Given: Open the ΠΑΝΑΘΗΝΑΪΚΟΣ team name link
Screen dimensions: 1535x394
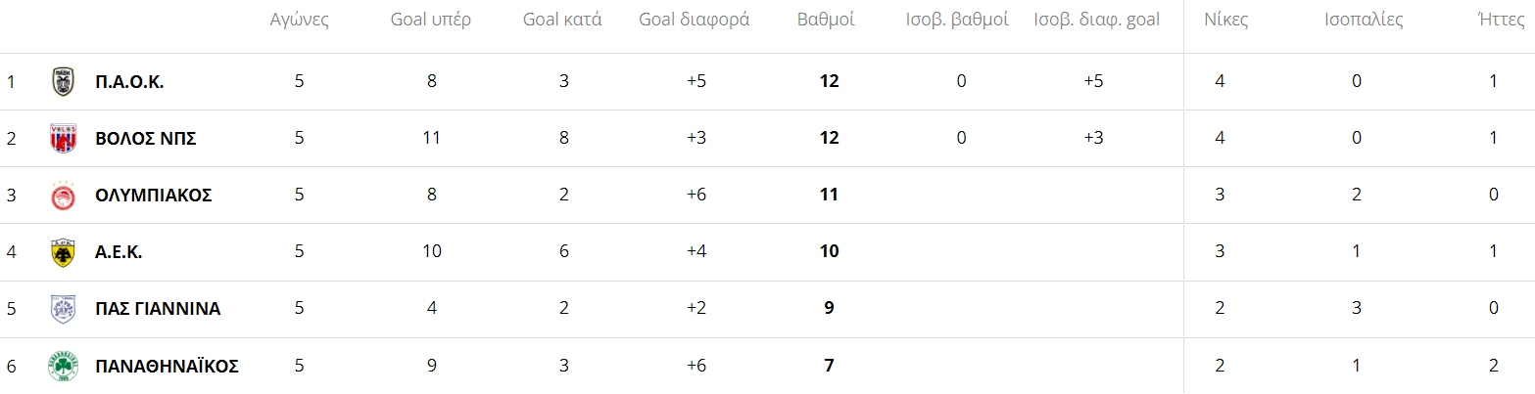Looking at the screenshot, I should [167, 366].
